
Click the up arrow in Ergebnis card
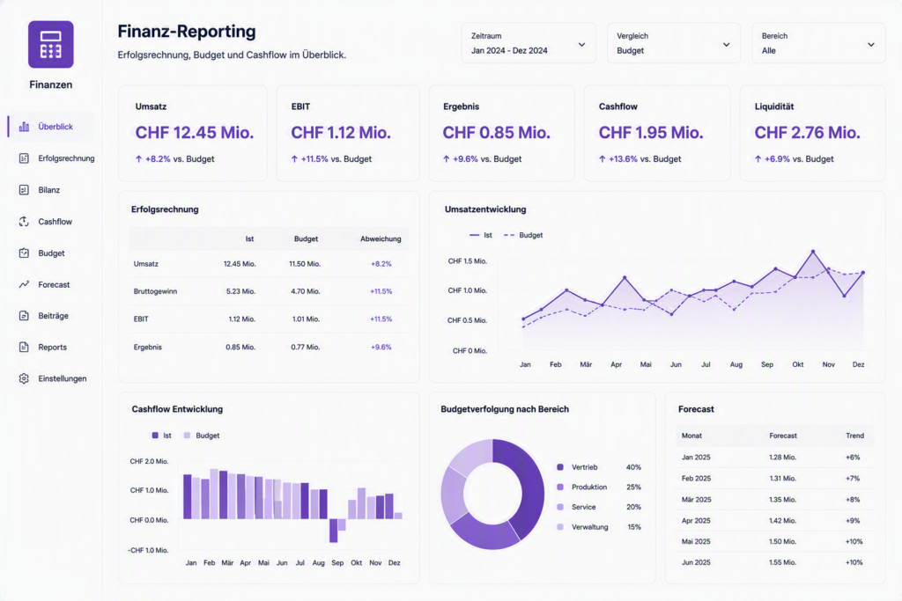coord(447,159)
